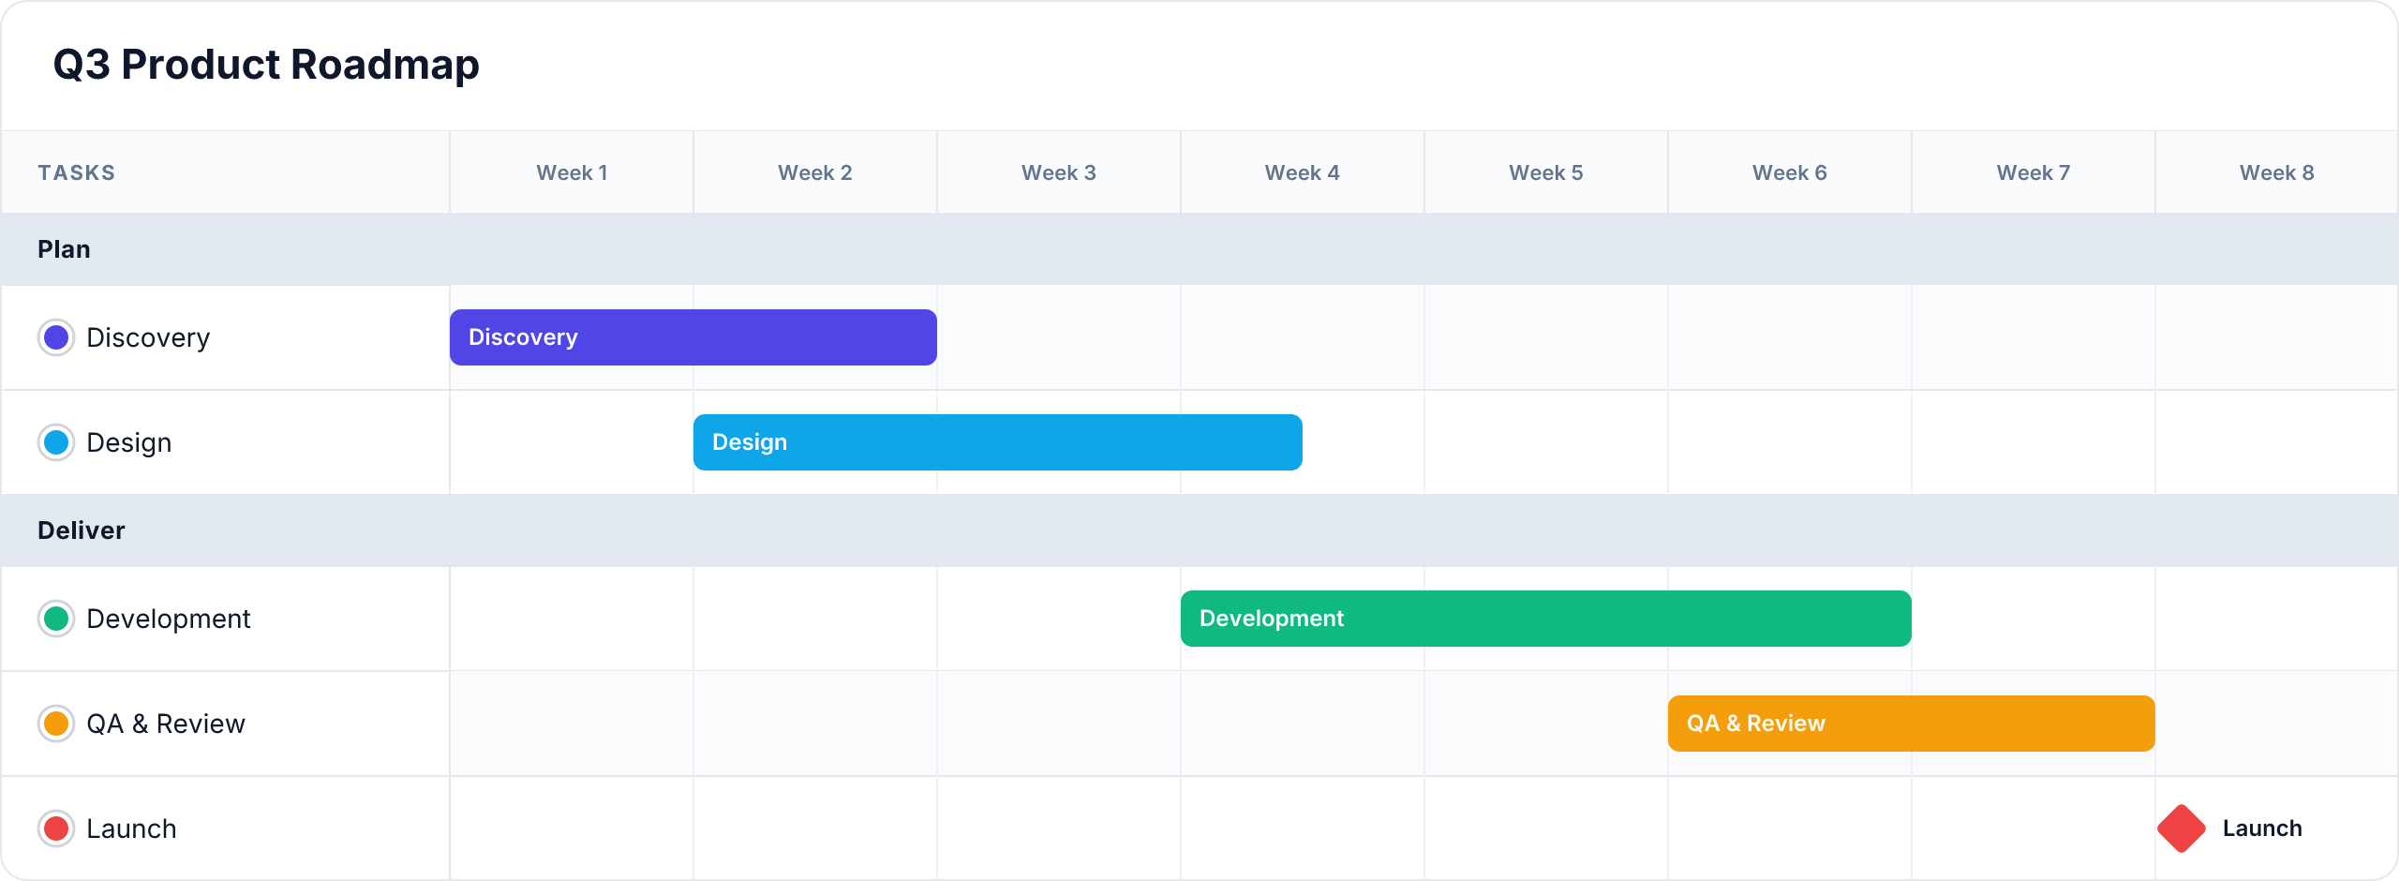Open the QA & Review task row label

click(166, 724)
